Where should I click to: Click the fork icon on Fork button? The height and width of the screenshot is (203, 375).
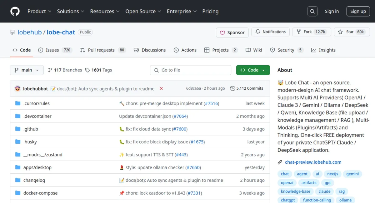point(299,32)
